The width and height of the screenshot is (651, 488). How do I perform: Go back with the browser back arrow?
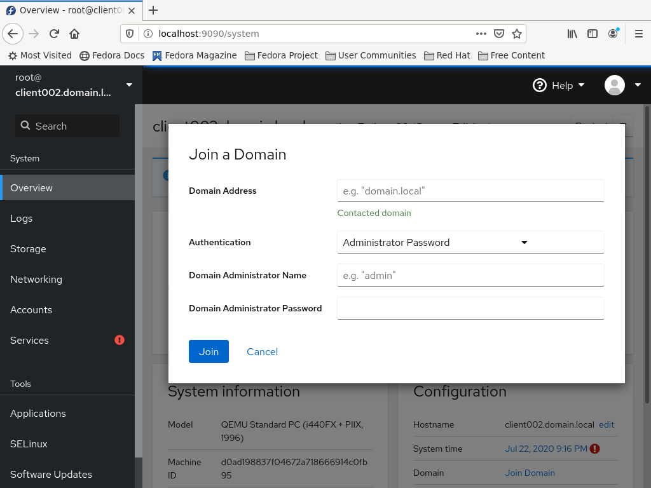(x=13, y=34)
